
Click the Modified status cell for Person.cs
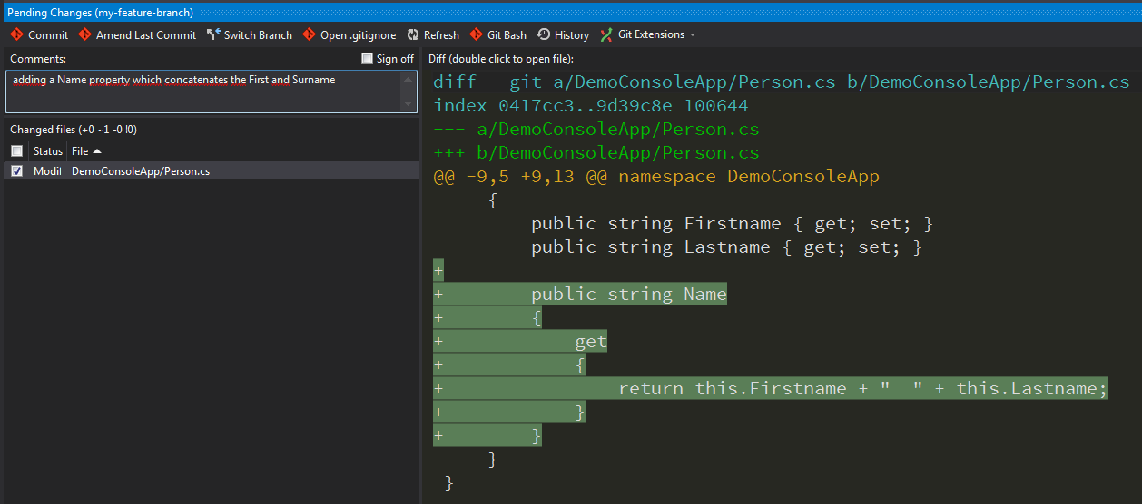coord(47,170)
